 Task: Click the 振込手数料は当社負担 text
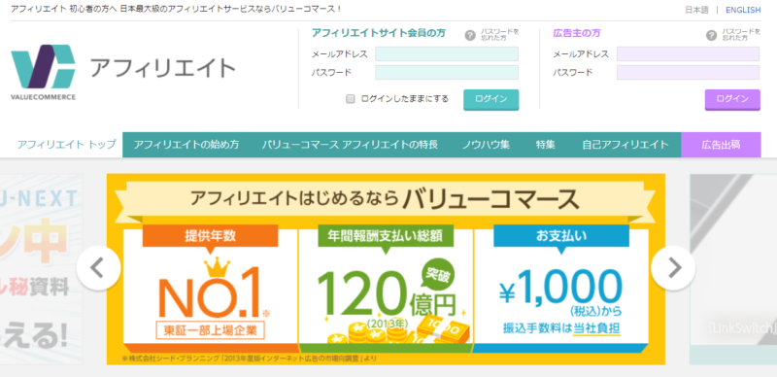click(x=561, y=328)
